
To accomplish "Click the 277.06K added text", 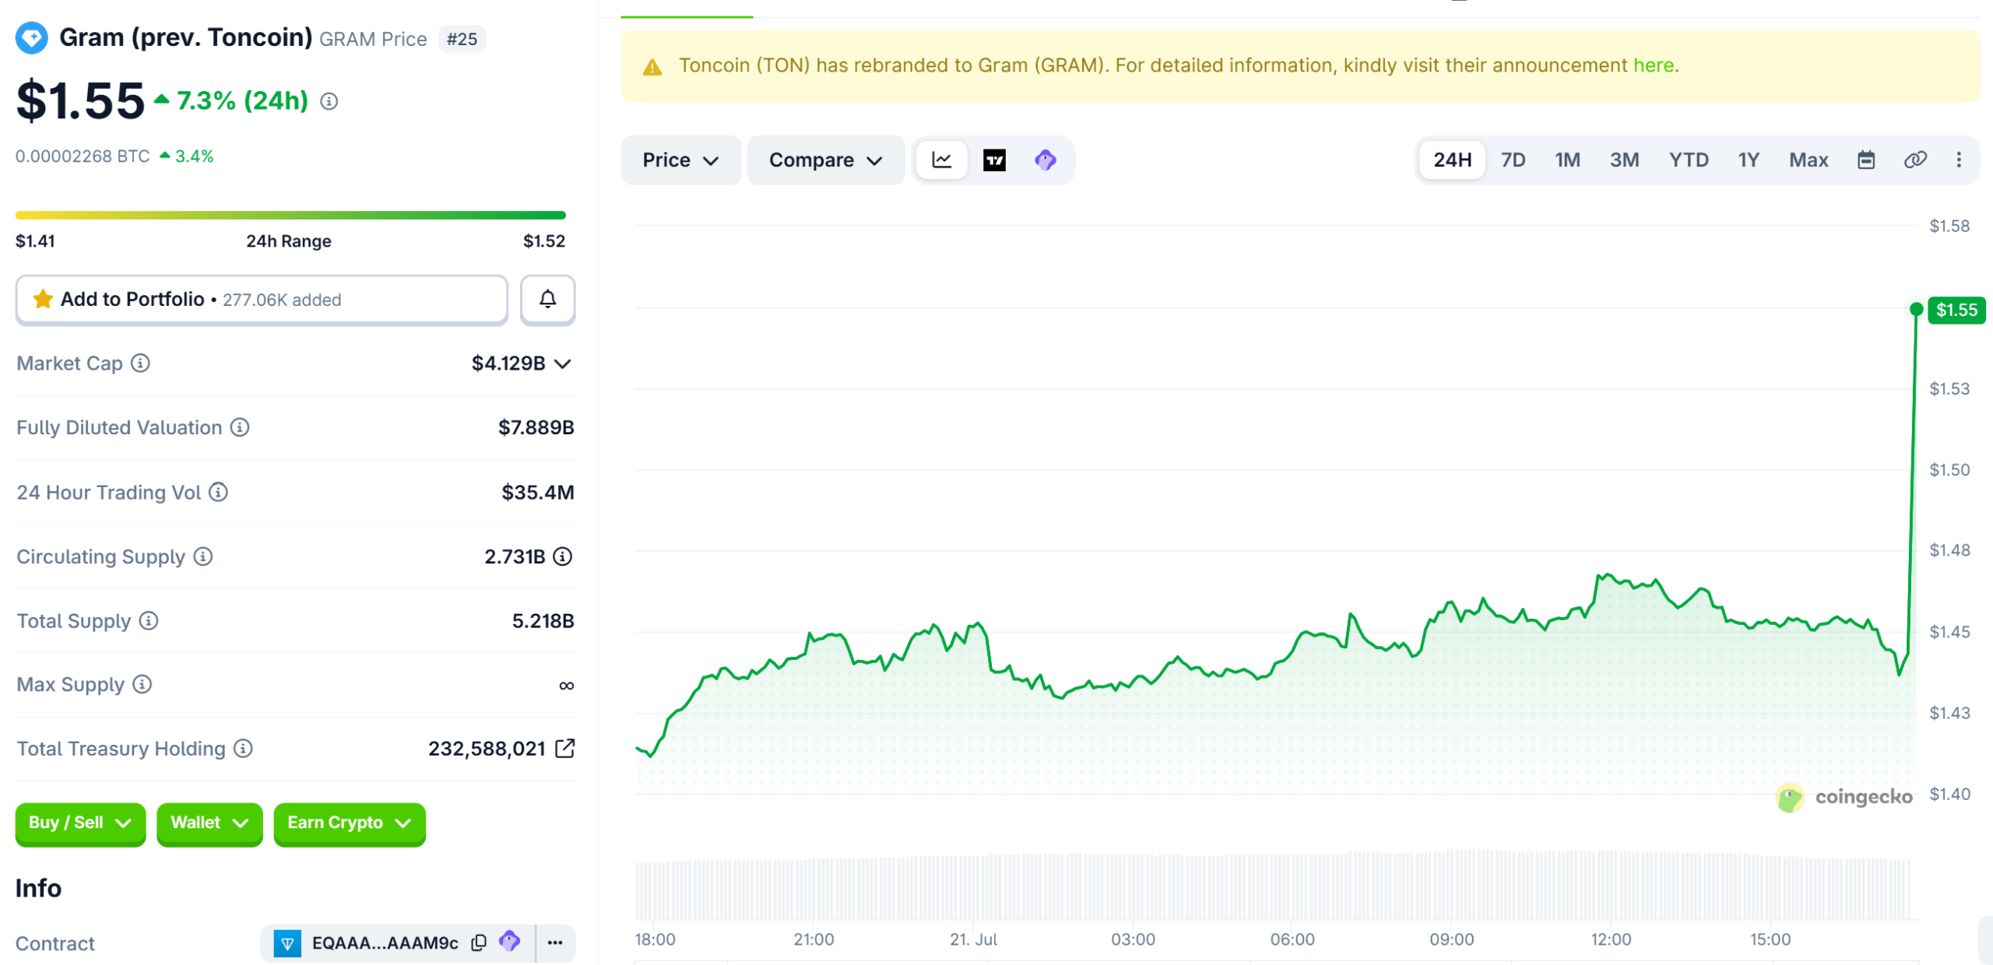I will (x=282, y=300).
